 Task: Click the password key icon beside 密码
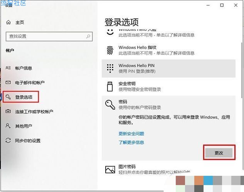tap(110, 104)
